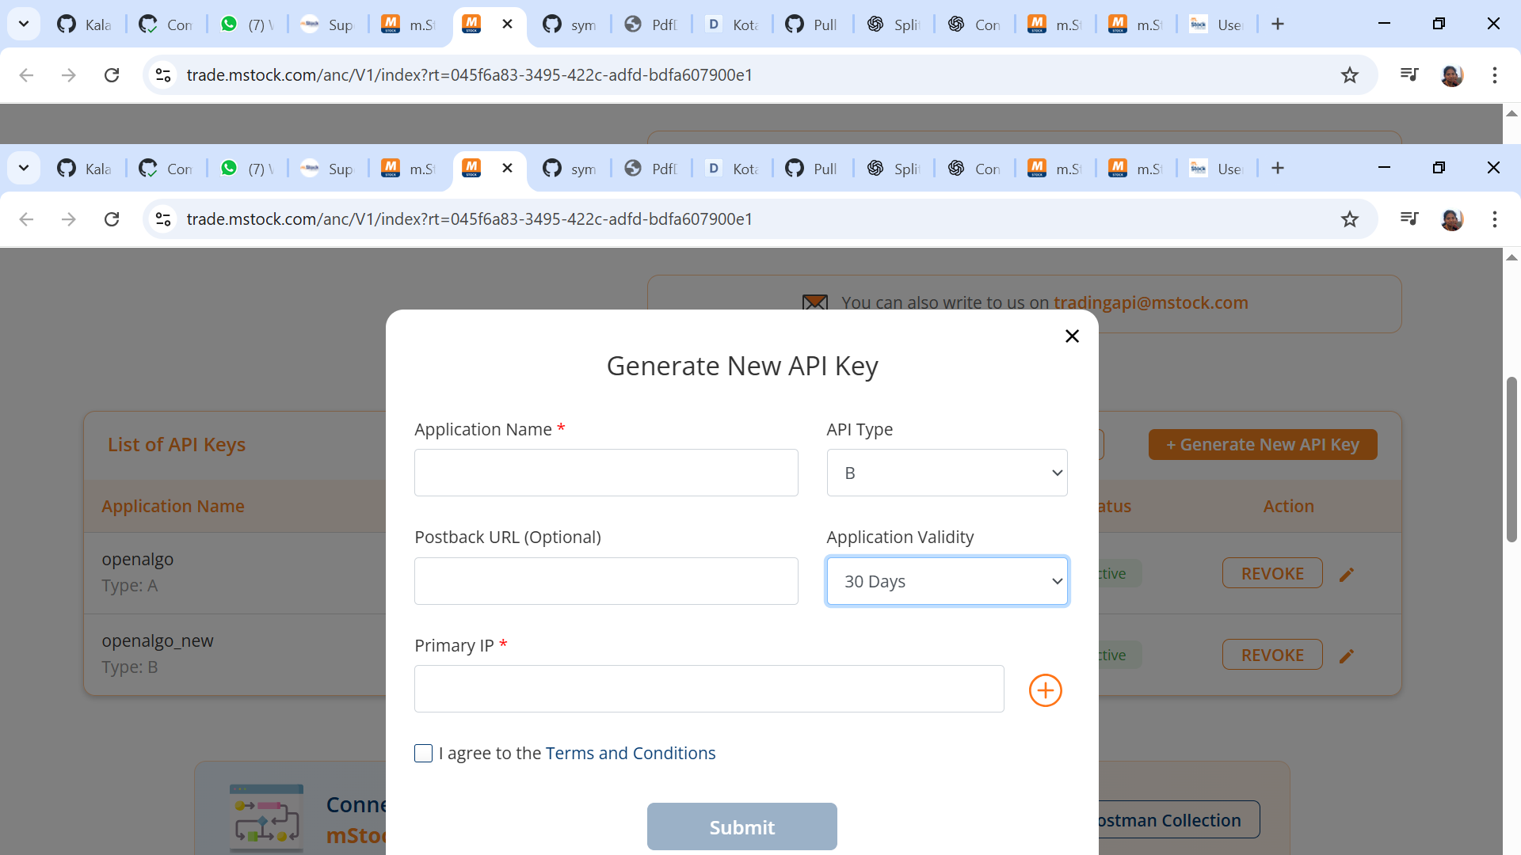Check the Terms and Conditions agreement box
The image size is (1521, 855).
click(x=424, y=754)
